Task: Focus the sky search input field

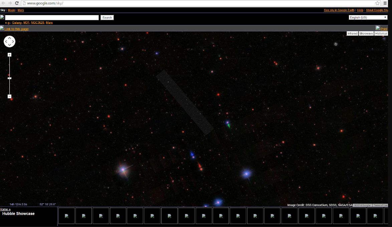Action: tap(52, 17)
